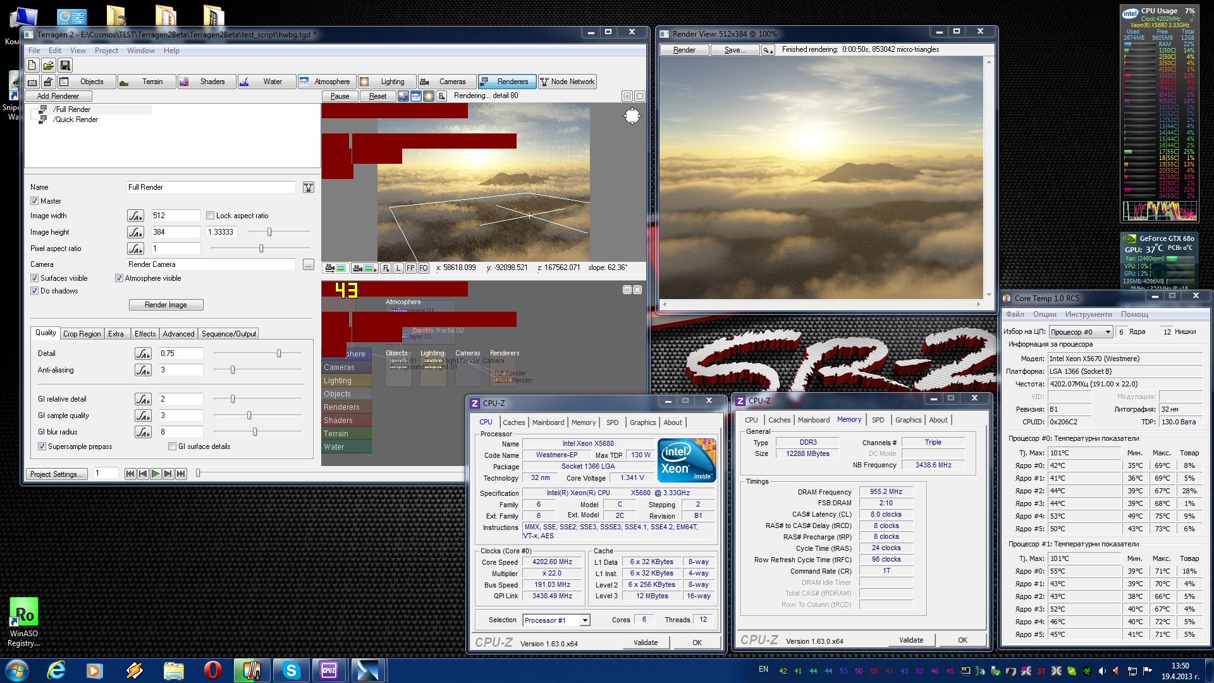Click the FP button below preview
The width and height of the screenshot is (1214, 683).
click(410, 268)
